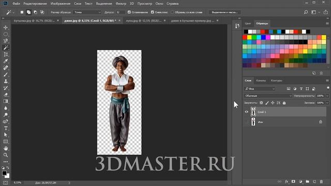This screenshot has width=331, height=186.
Task: Click the Select and Mask button
Action: (x=224, y=12)
